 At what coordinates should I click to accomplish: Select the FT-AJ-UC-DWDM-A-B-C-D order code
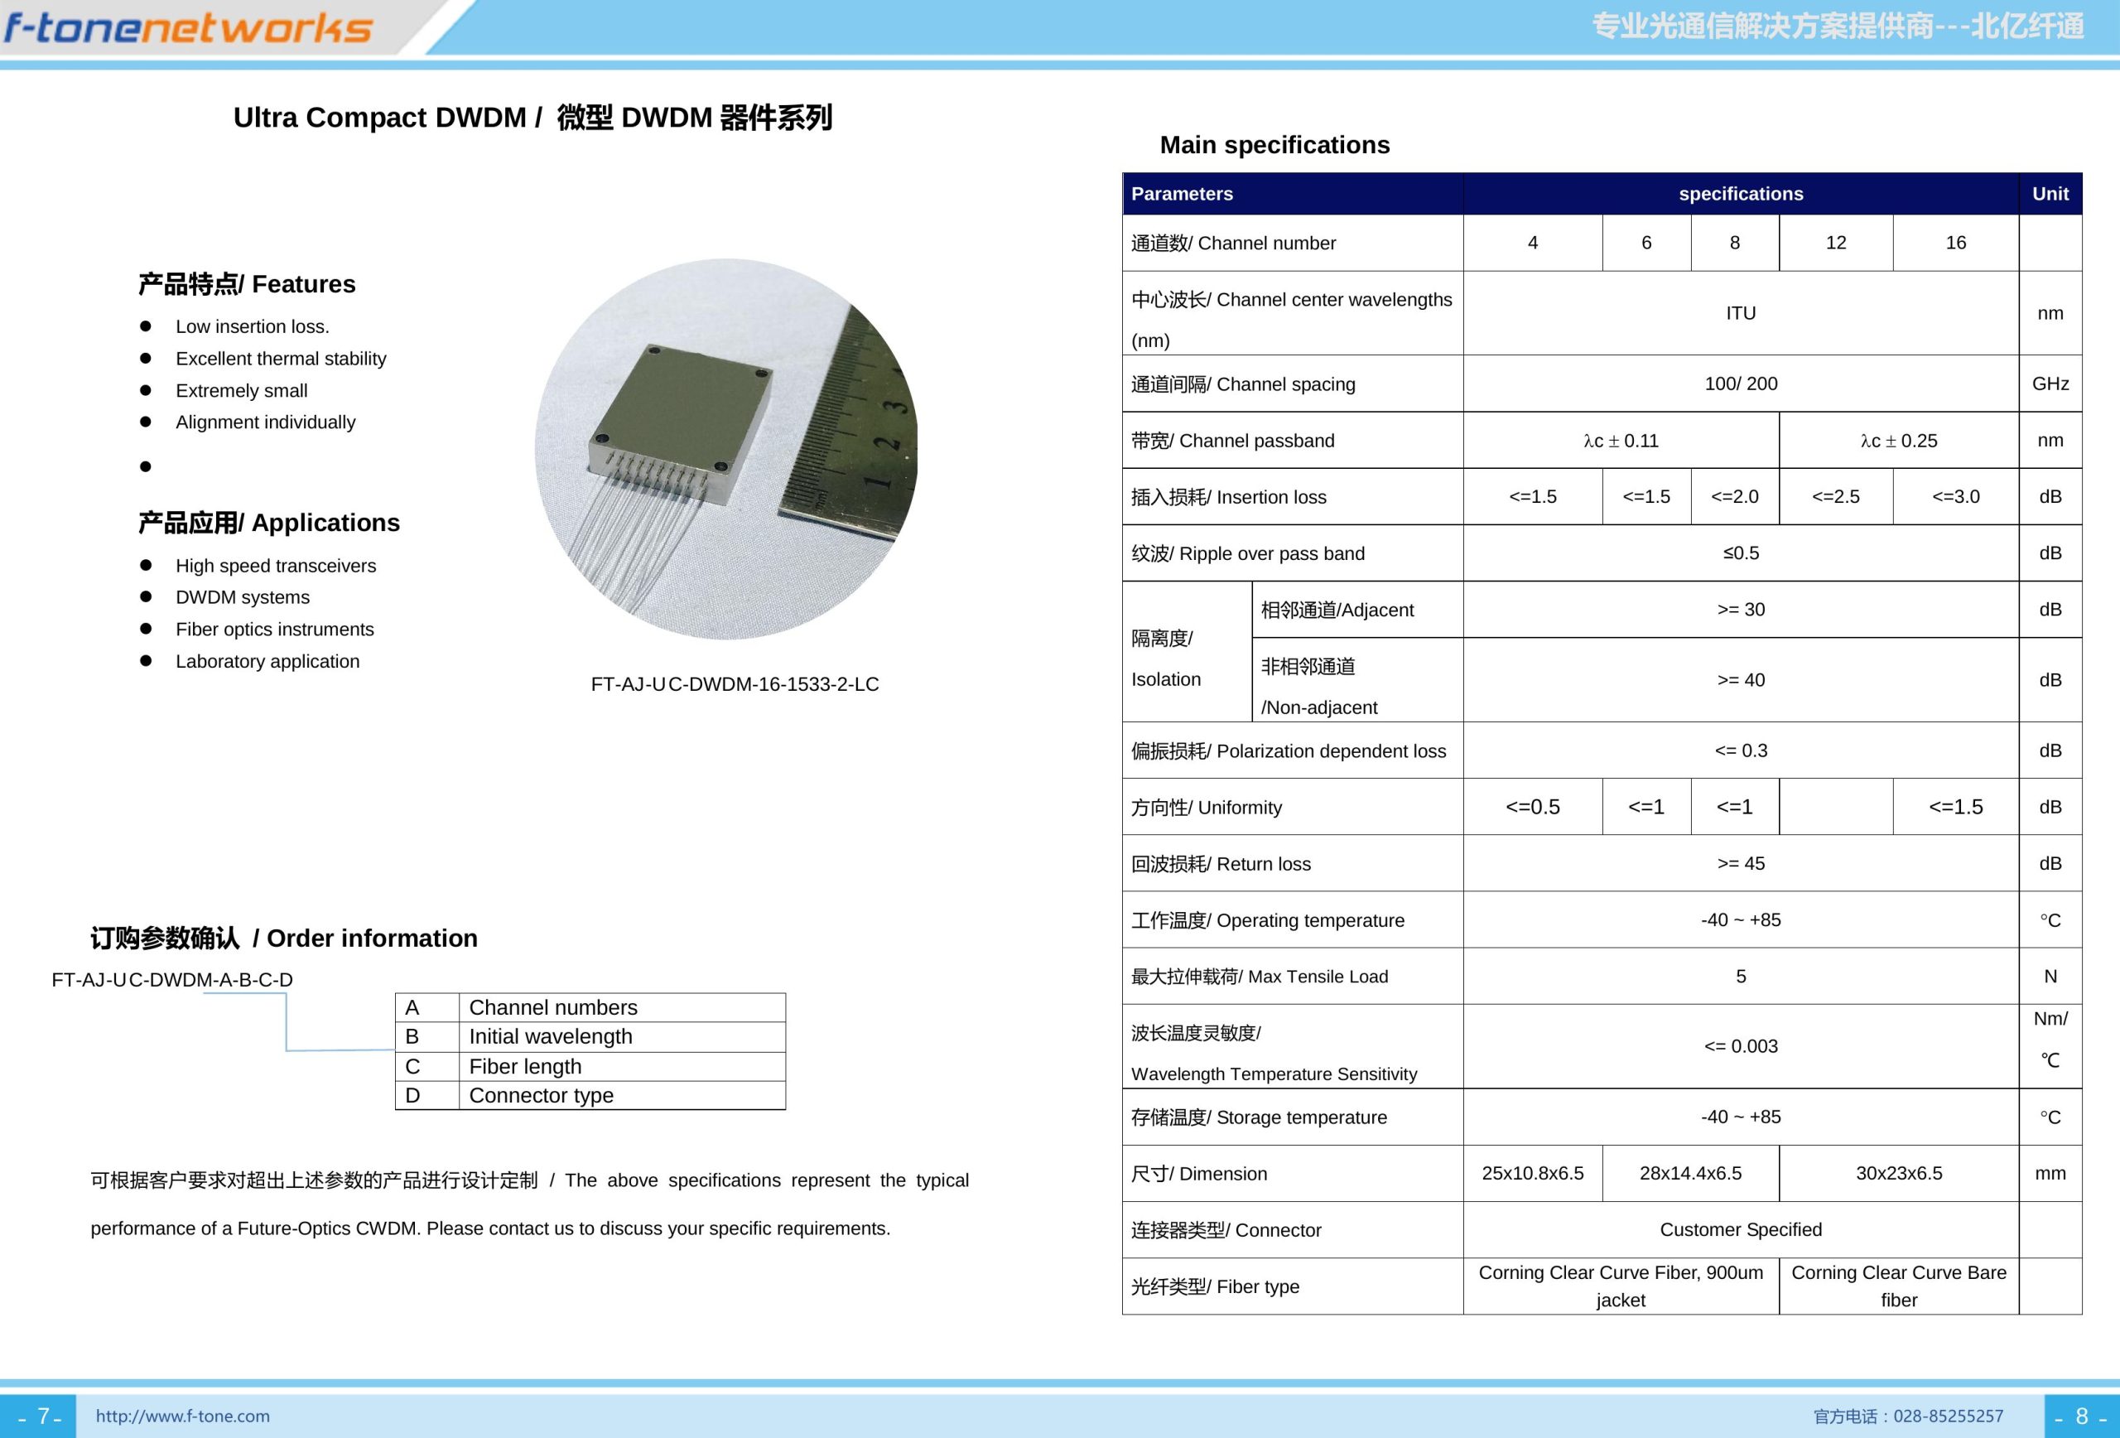click(x=172, y=980)
